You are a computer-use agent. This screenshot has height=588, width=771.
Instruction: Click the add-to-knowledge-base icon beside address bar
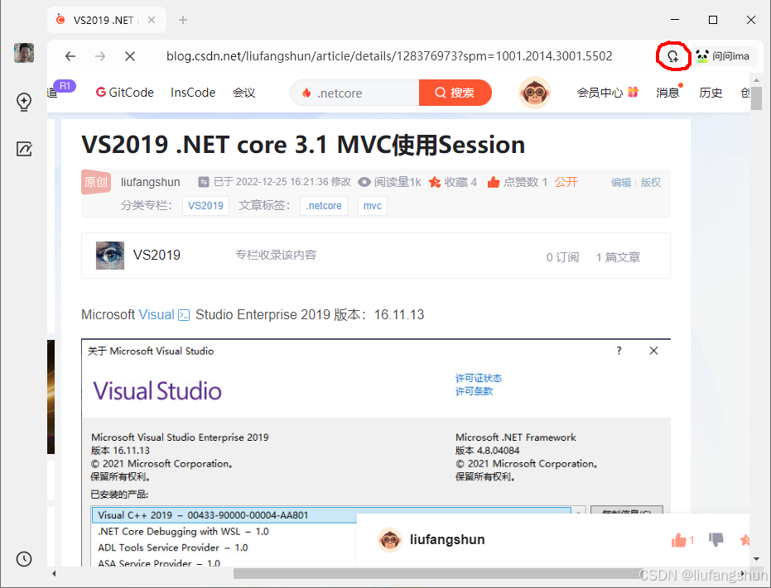point(673,56)
